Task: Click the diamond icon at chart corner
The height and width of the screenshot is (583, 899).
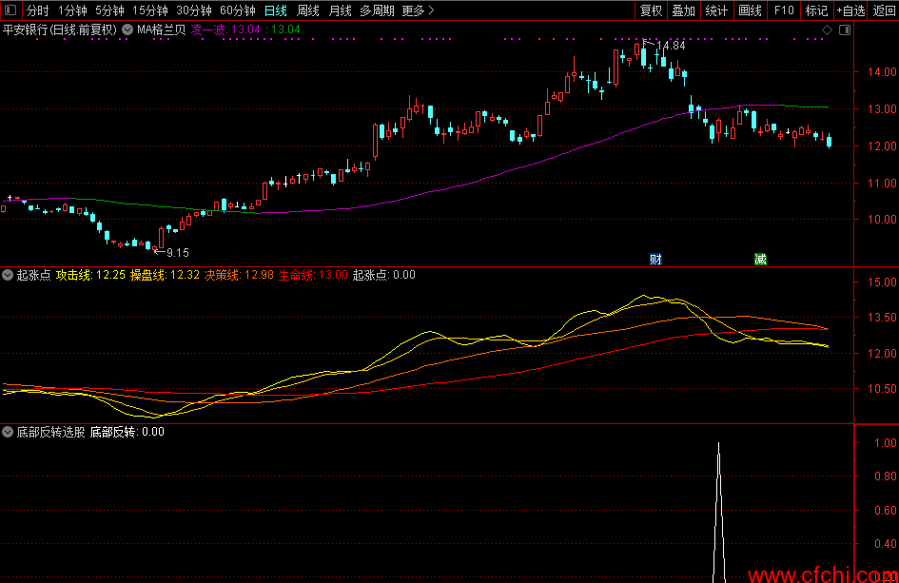Action: click(827, 29)
